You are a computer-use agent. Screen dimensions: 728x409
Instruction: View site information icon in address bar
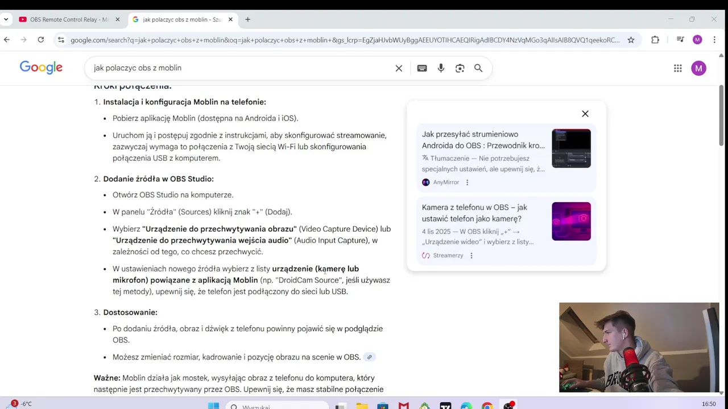point(61,40)
